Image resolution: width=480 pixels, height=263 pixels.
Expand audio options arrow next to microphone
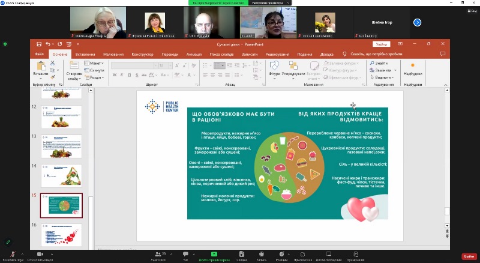25,253
